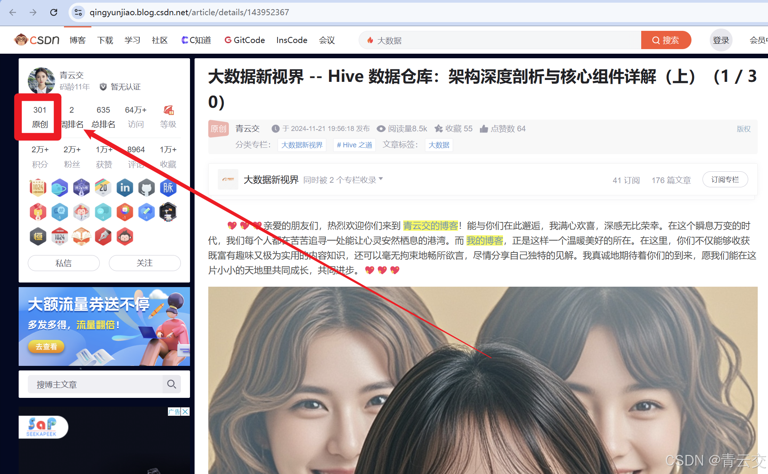Expand the columns-included dropdown arrow
Image resolution: width=768 pixels, height=474 pixels.
click(x=381, y=179)
